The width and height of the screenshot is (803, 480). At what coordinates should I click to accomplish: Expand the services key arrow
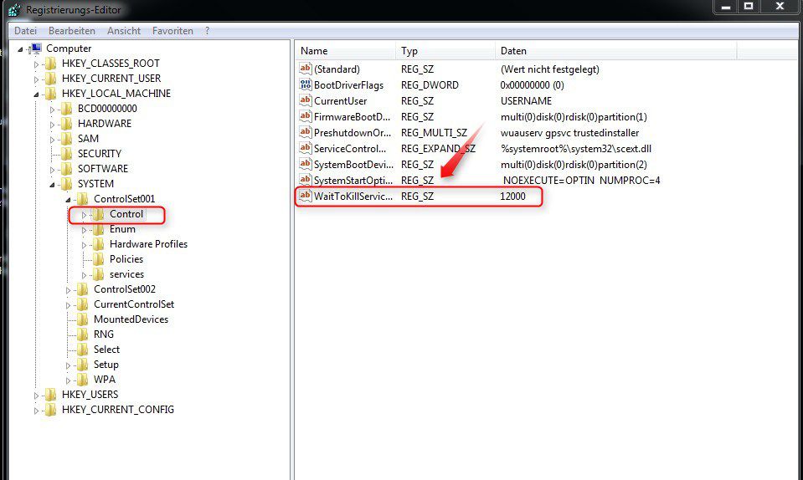pyautogui.click(x=84, y=275)
